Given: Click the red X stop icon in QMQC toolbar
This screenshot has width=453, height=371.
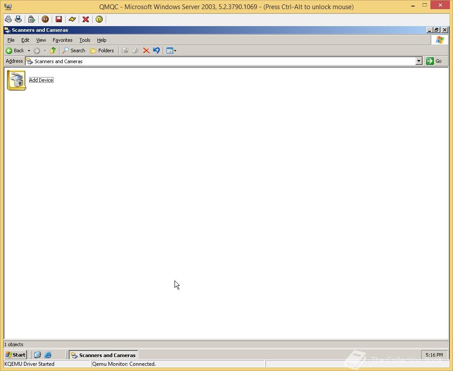Looking at the screenshot, I should point(86,19).
